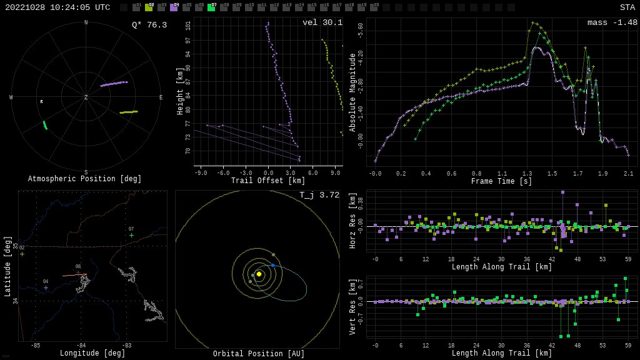Image resolution: width=640 pixels, height=360 pixels.
Task: Click the purple meteor trail in sky plot
Action: tap(114, 83)
